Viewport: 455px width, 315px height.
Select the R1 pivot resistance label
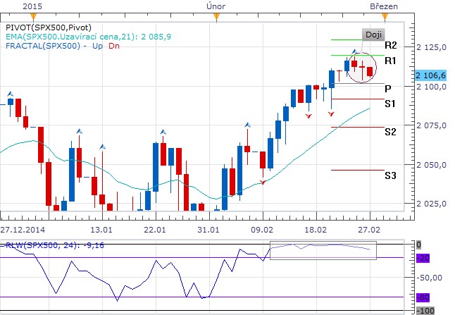pos(390,61)
